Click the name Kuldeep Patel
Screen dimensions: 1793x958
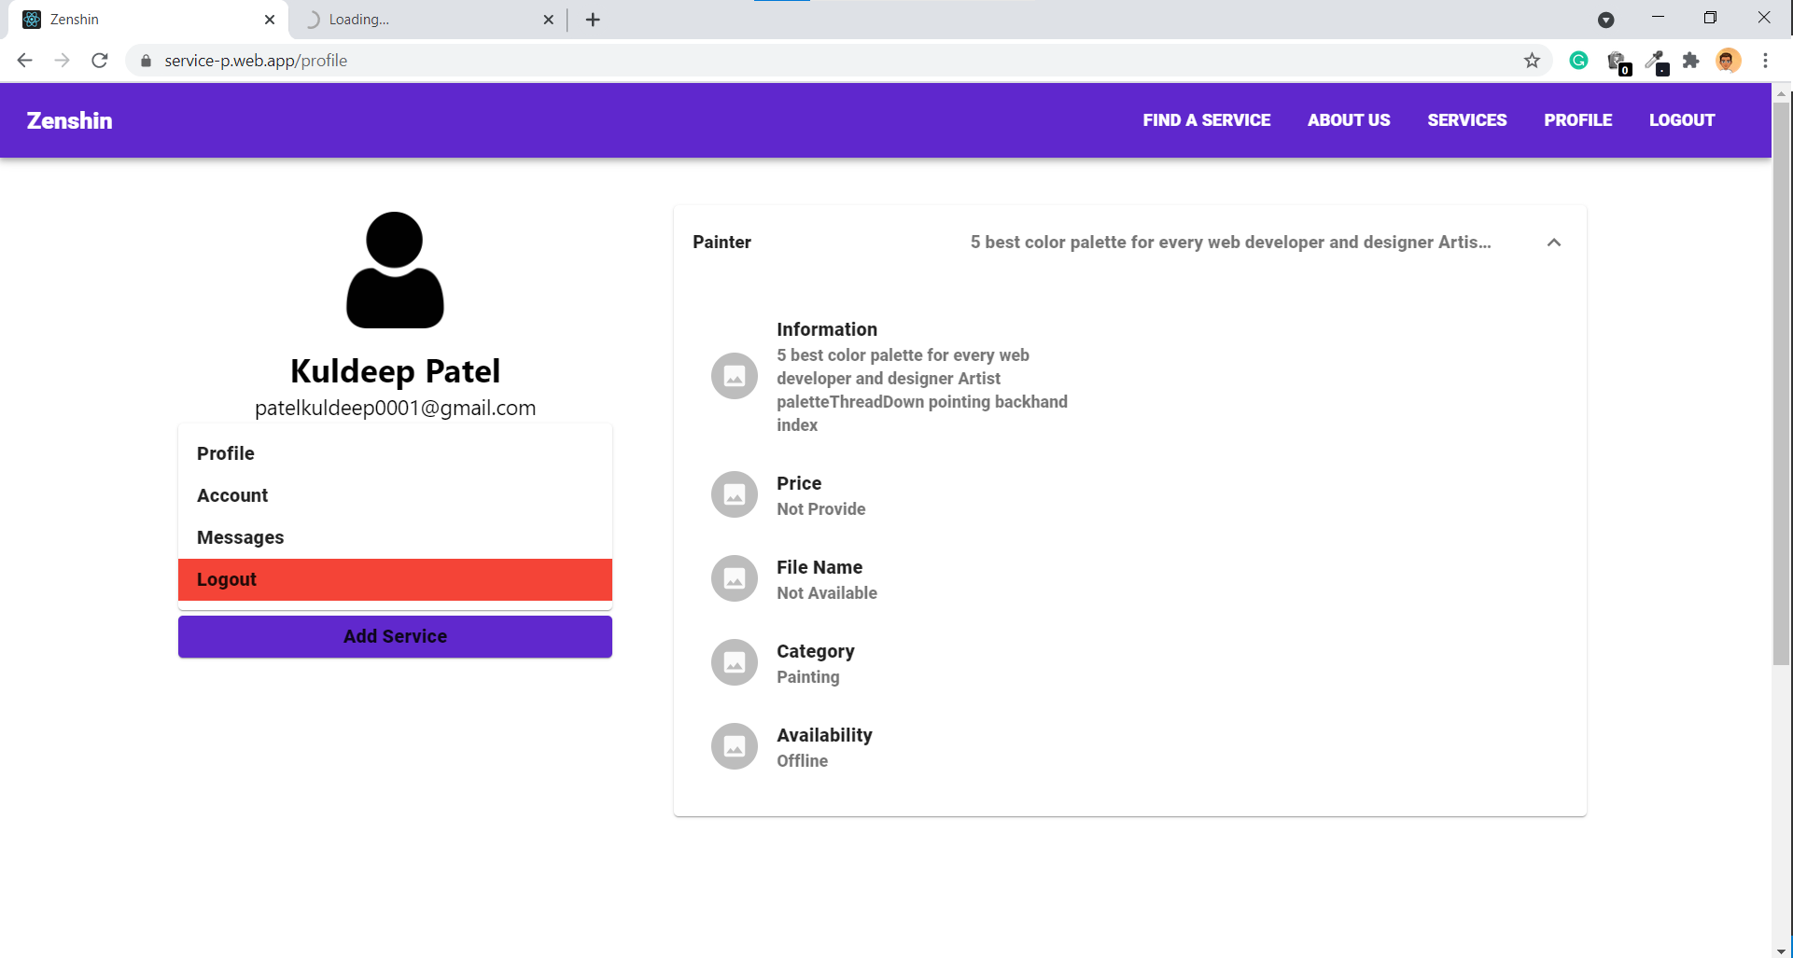pyautogui.click(x=395, y=371)
